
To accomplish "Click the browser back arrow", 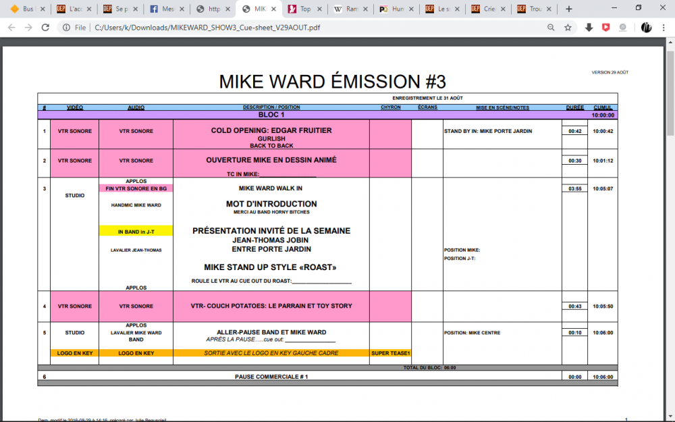I will [10, 28].
